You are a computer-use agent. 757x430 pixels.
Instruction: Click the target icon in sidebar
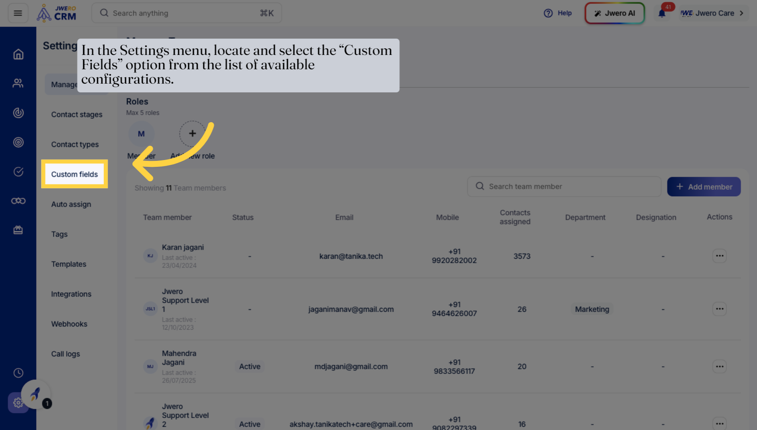click(x=18, y=142)
